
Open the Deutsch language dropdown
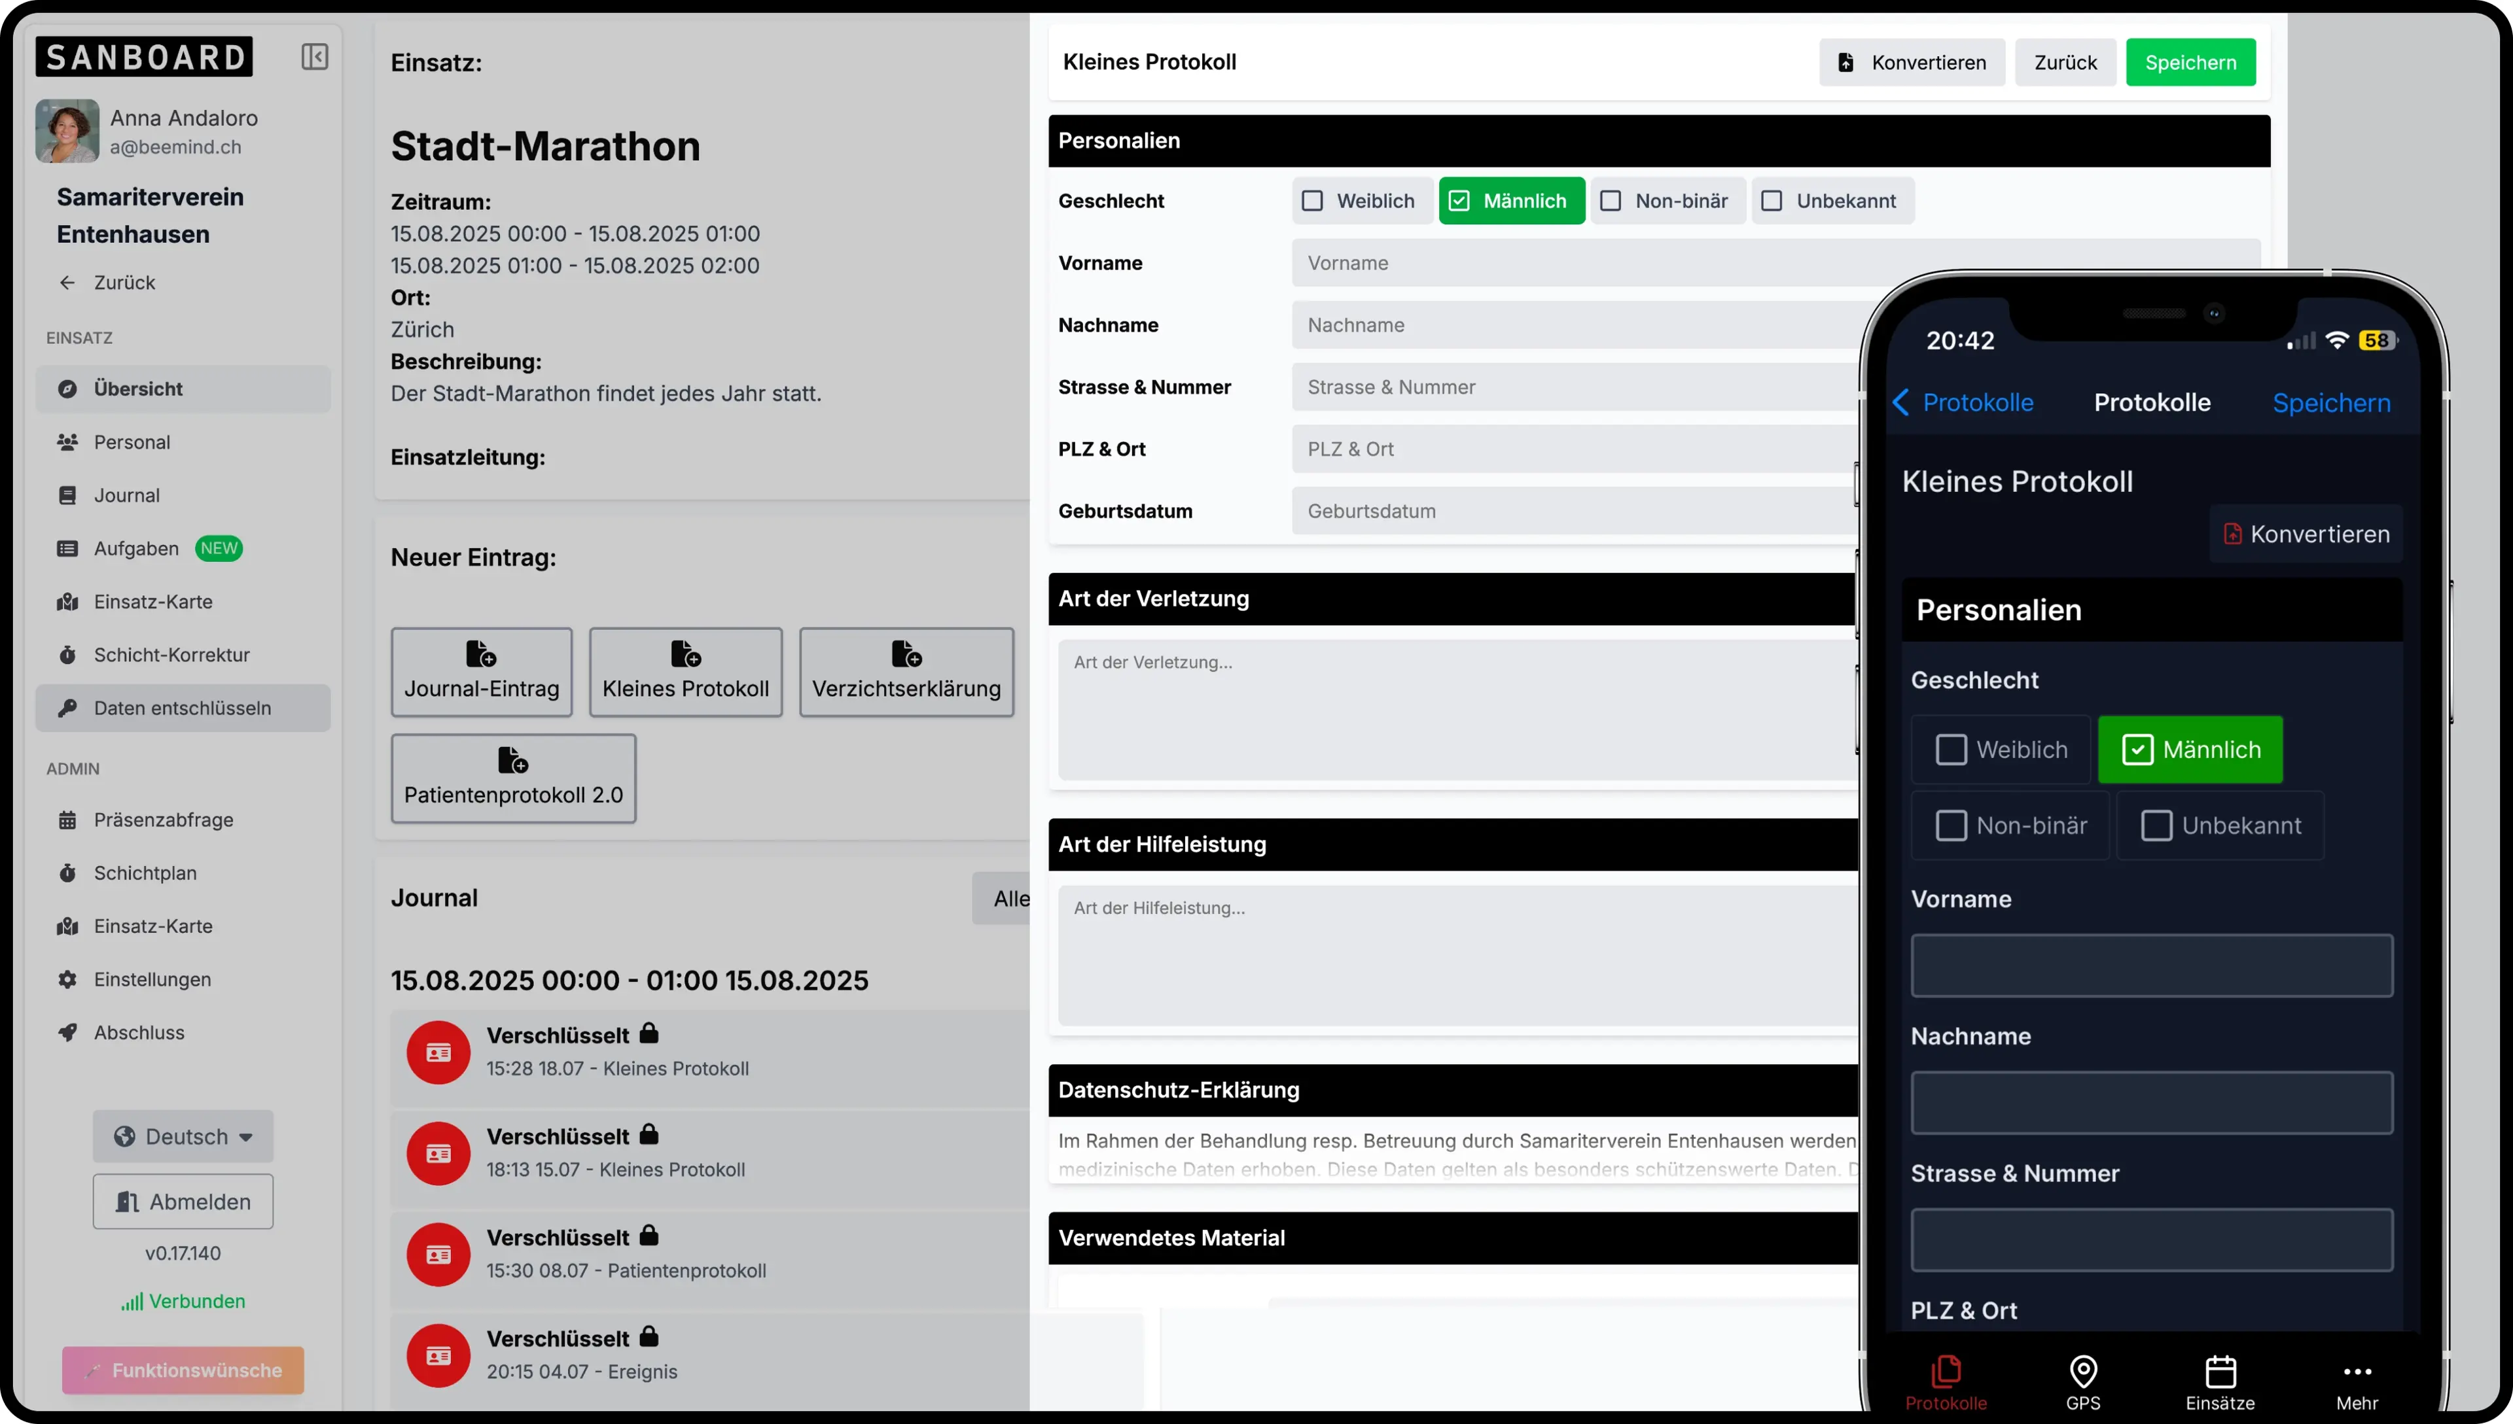pos(183,1136)
